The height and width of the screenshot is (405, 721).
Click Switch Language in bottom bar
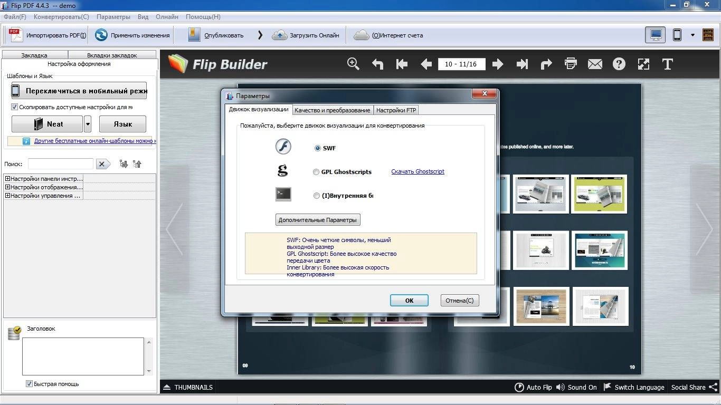click(633, 387)
